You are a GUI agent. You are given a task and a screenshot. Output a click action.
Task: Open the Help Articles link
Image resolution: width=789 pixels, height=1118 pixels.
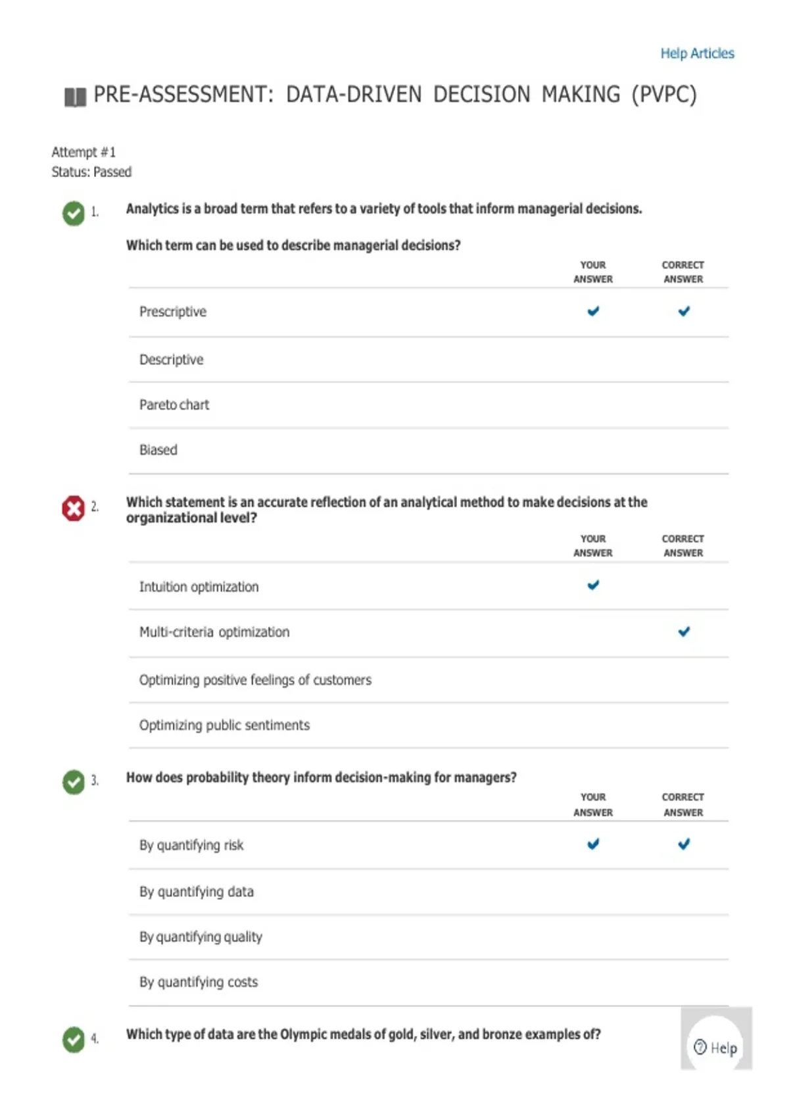click(x=697, y=53)
